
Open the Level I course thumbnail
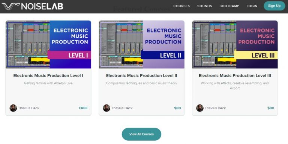[x=48, y=44]
